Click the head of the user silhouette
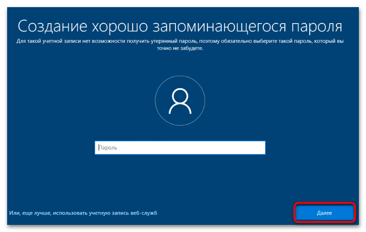 click(x=180, y=96)
